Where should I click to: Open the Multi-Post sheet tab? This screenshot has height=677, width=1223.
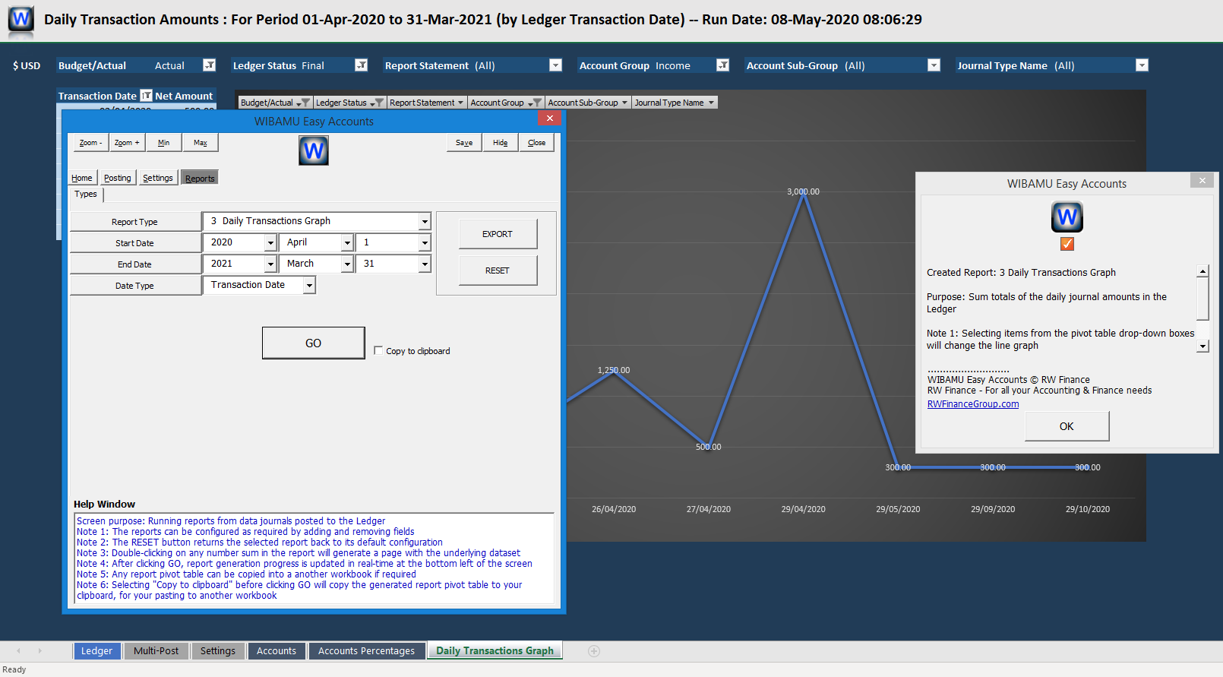coord(156,651)
